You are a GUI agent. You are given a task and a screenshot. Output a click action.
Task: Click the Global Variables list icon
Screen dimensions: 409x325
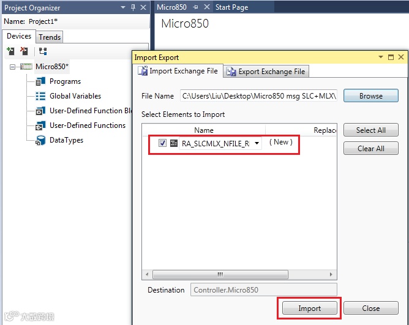[x=40, y=96]
